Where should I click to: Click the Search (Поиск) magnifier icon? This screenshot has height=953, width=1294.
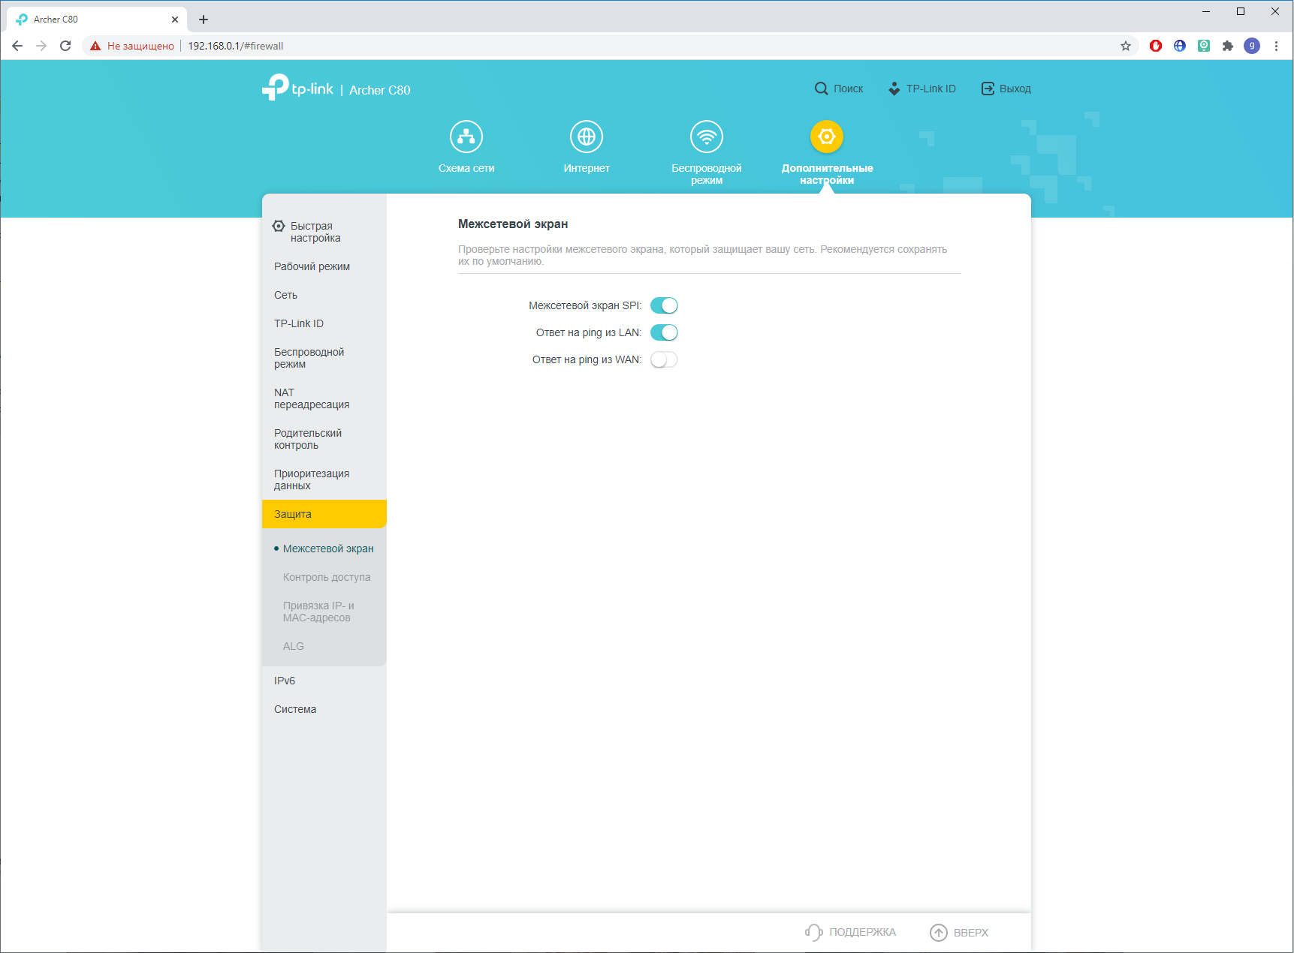point(822,89)
